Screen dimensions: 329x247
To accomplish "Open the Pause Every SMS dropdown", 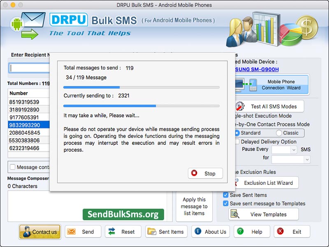I will point(284,150).
